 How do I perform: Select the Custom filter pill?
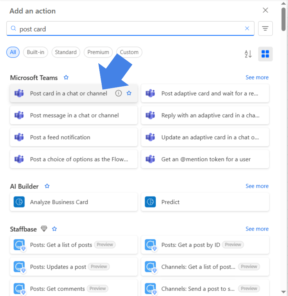tap(129, 52)
